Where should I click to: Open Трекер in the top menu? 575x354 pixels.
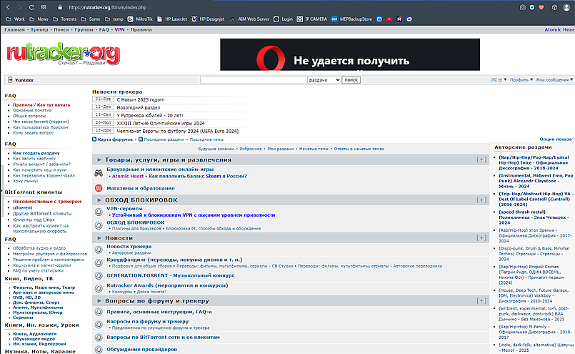point(39,30)
